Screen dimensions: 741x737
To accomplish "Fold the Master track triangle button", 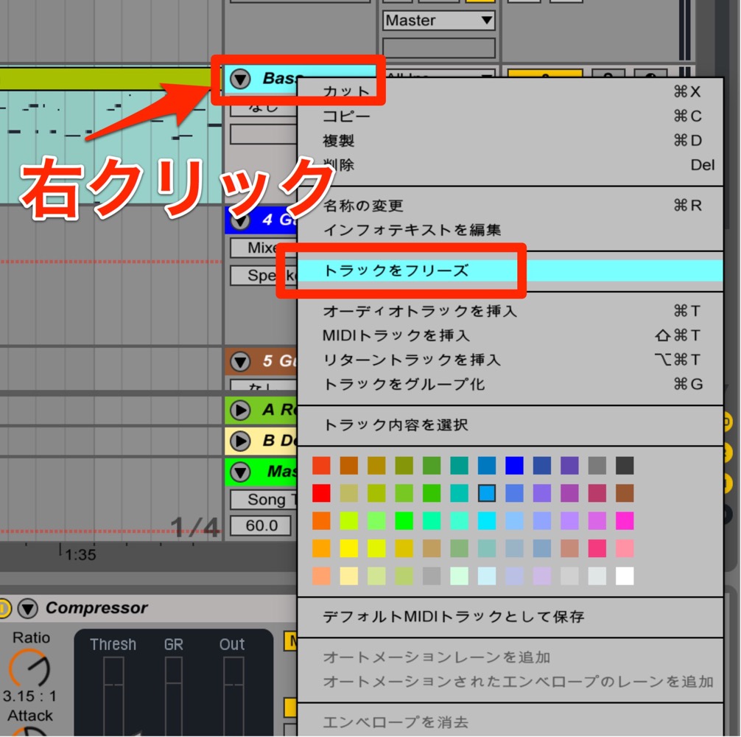I will pos(240,472).
